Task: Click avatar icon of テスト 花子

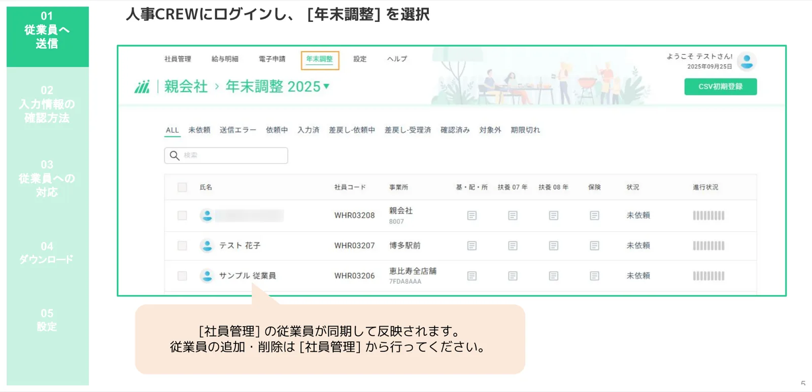Action: click(207, 245)
